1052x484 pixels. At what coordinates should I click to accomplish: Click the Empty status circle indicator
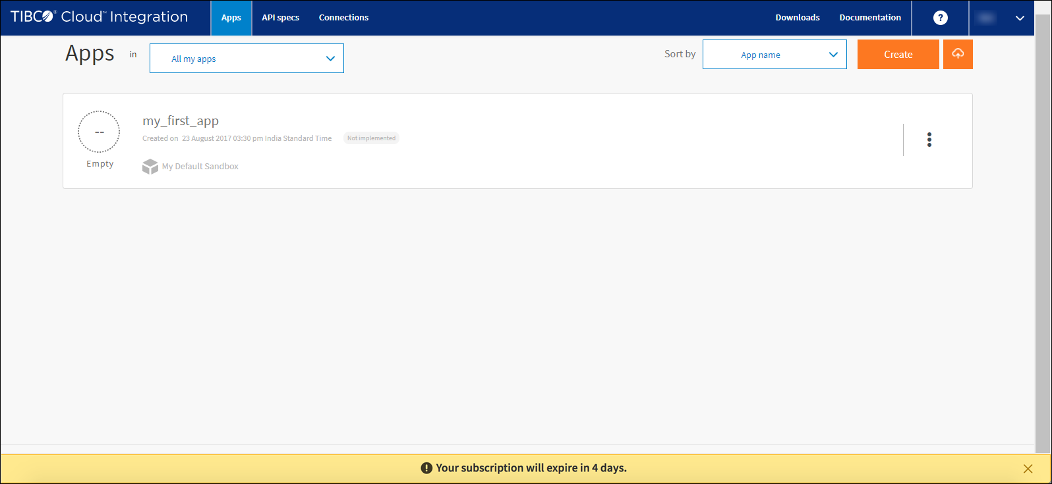point(99,132)
